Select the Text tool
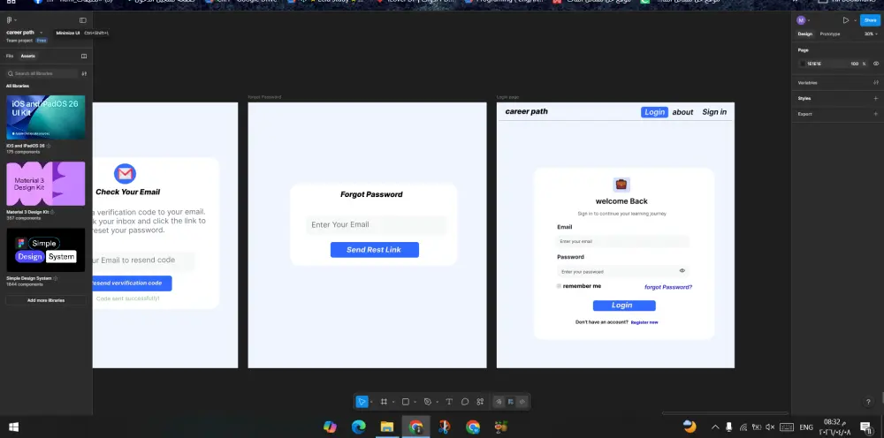This screenshot has height=438, width=884. click(449, 402)
